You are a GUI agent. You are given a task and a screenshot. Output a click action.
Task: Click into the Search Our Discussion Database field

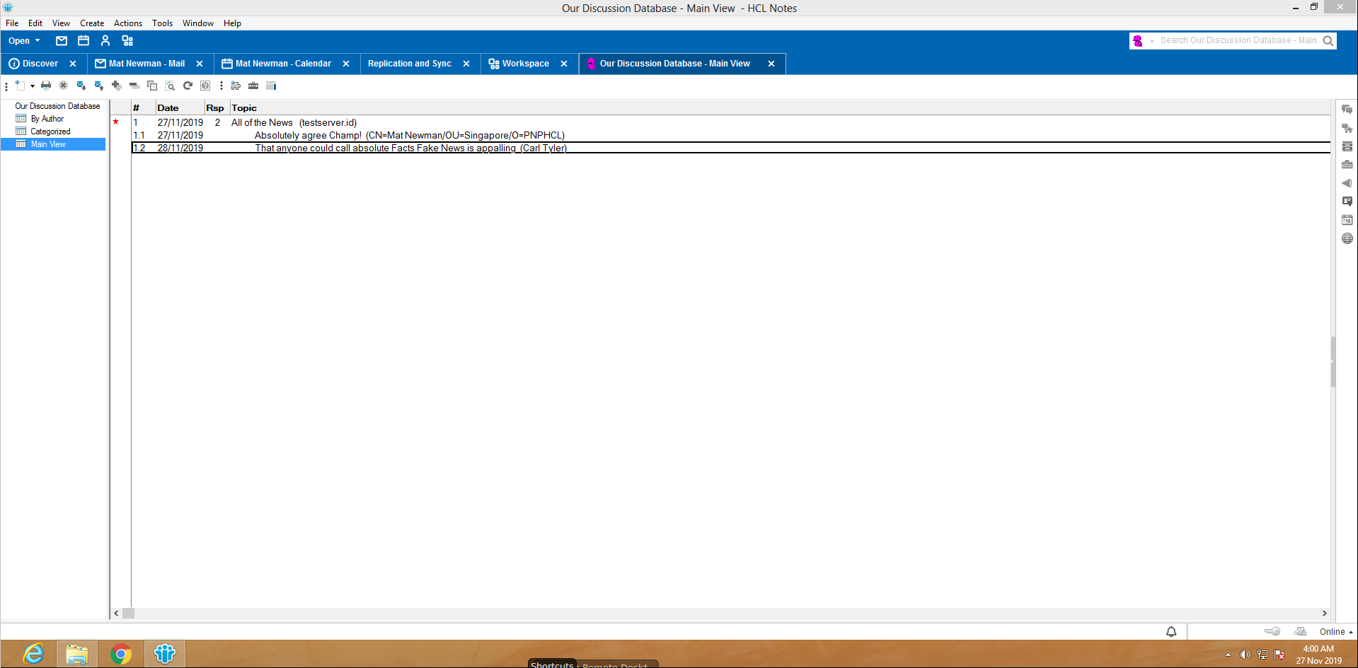1238,41
